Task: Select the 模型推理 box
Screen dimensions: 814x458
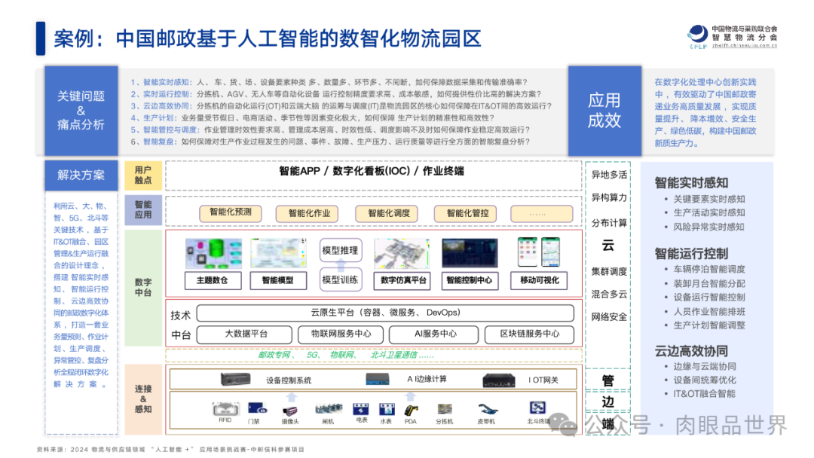Action: [341, 251]
